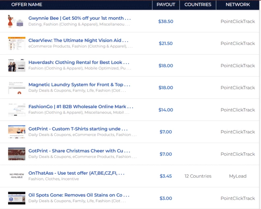Screen dimensions: 261x209
Task: Click the $21.50 payout value
Action: (166, 43)
